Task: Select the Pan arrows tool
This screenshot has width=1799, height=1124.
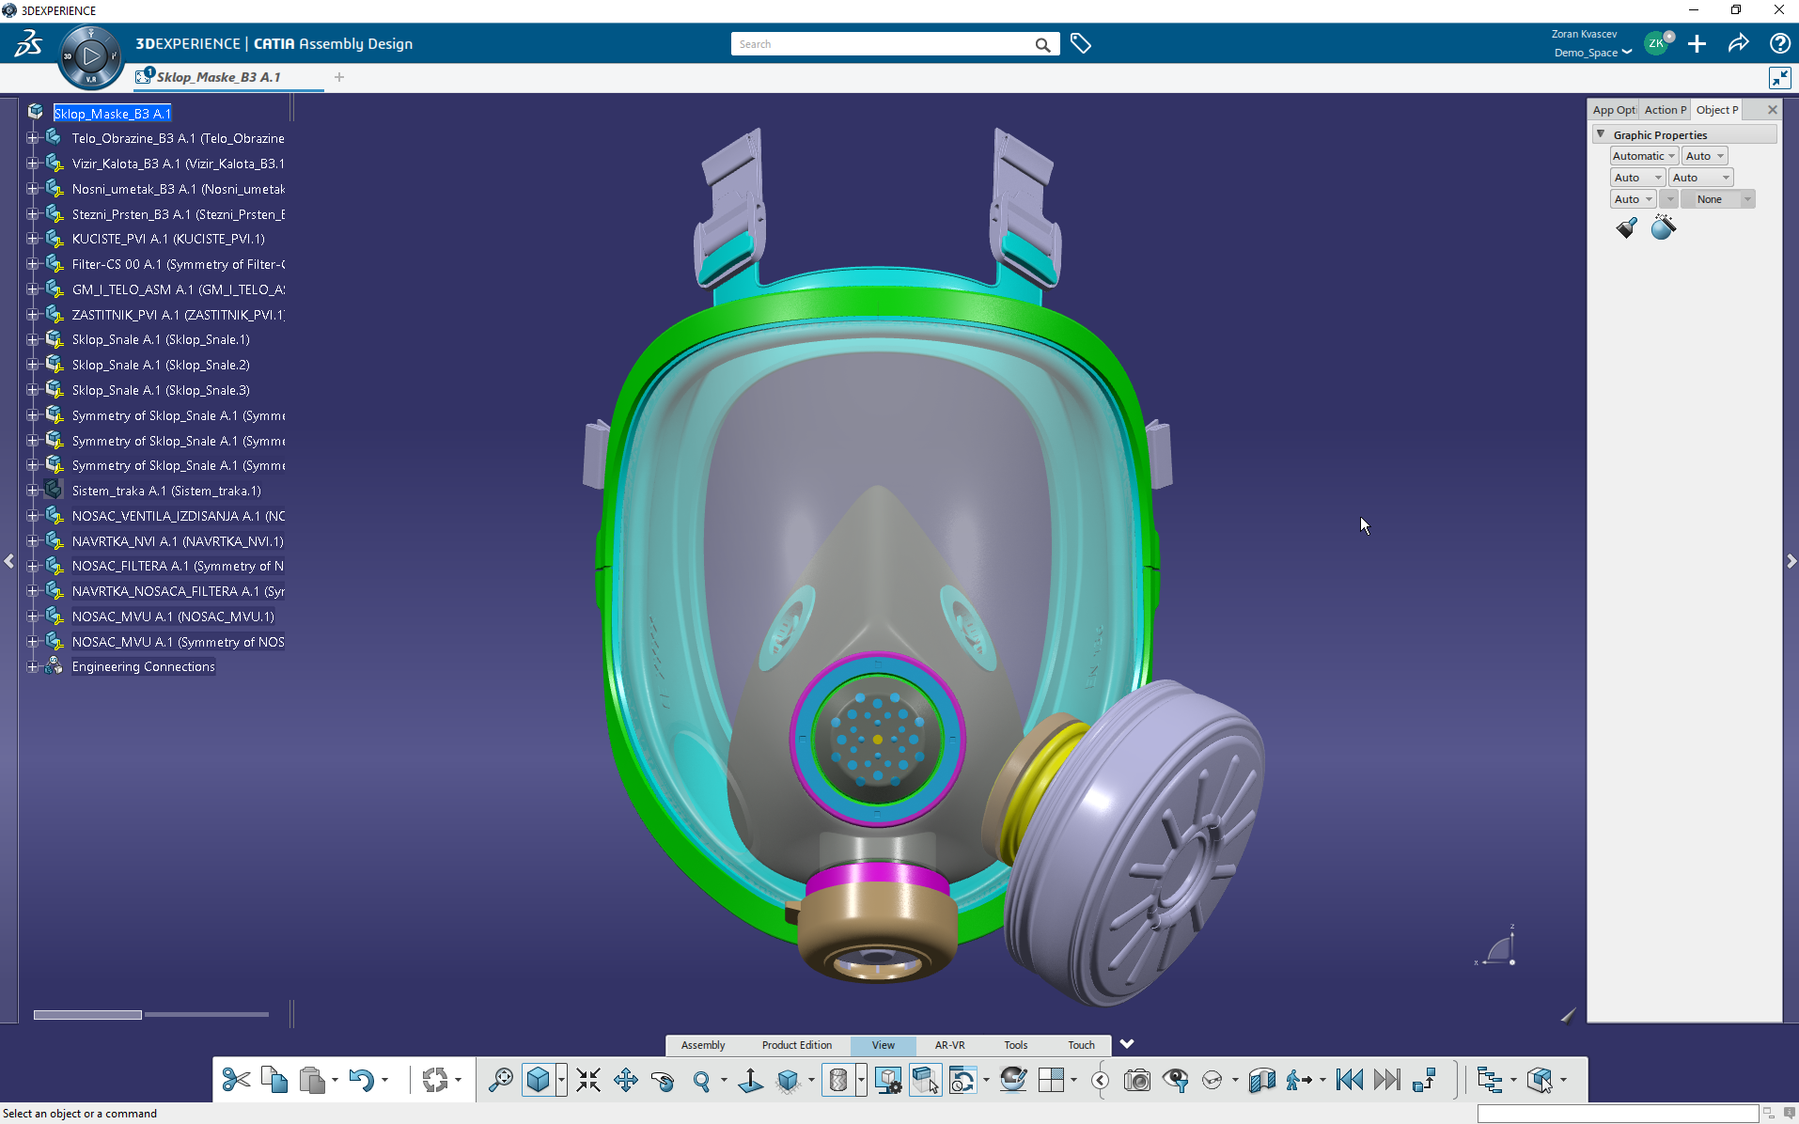Action: 625,1080
